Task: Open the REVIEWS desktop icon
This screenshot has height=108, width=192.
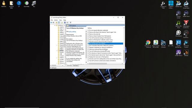Action: [4, 4]
